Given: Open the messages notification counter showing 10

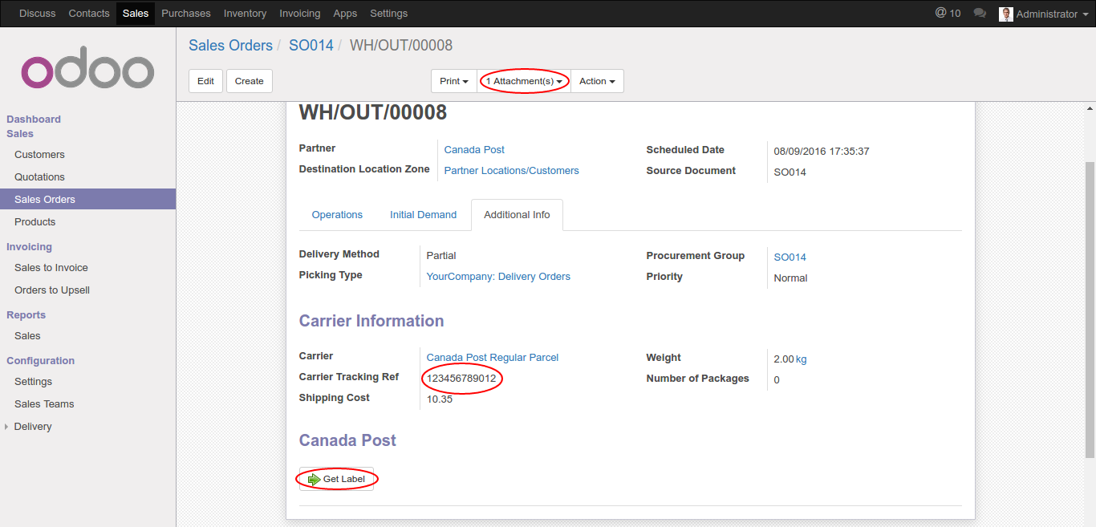Looking at the screenshot, I should click(948, 14).
